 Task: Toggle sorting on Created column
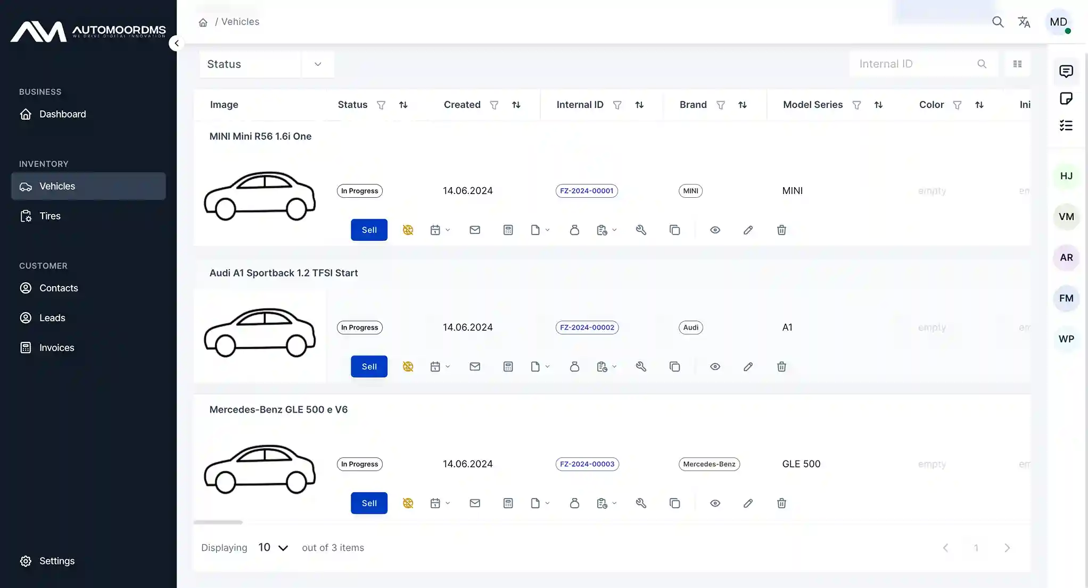point(516,105)
